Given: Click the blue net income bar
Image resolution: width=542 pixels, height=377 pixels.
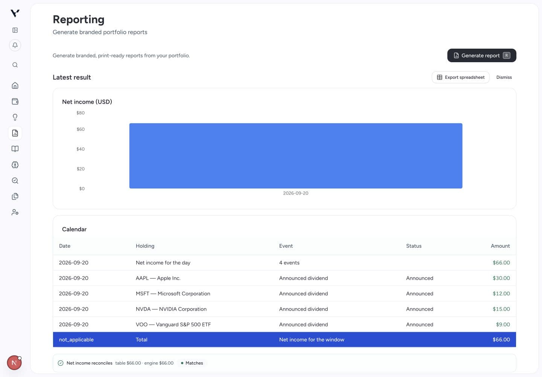Looking at the screenshot, I should (x=296, y=156).
